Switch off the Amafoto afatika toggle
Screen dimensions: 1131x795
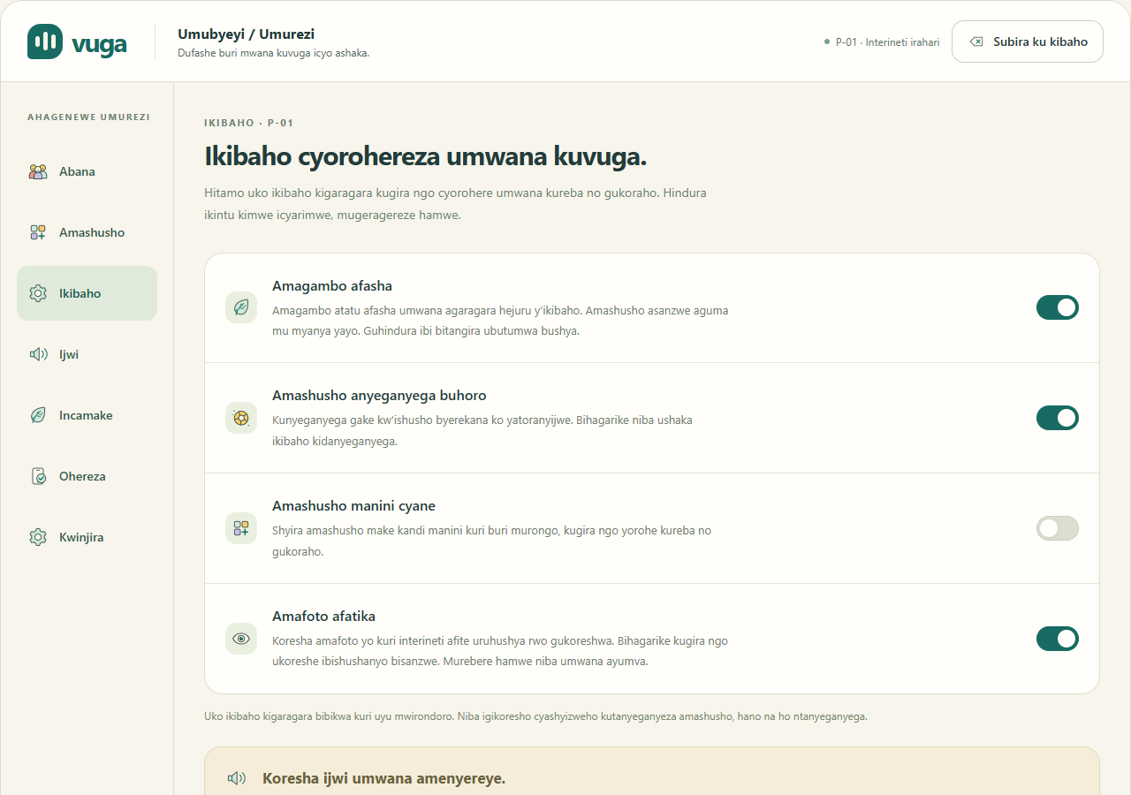[x=1058, y=639]
